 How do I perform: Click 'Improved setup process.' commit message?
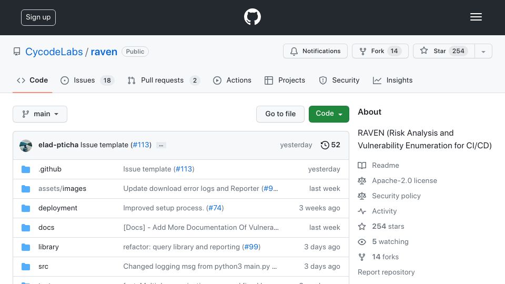coord(163,208)
